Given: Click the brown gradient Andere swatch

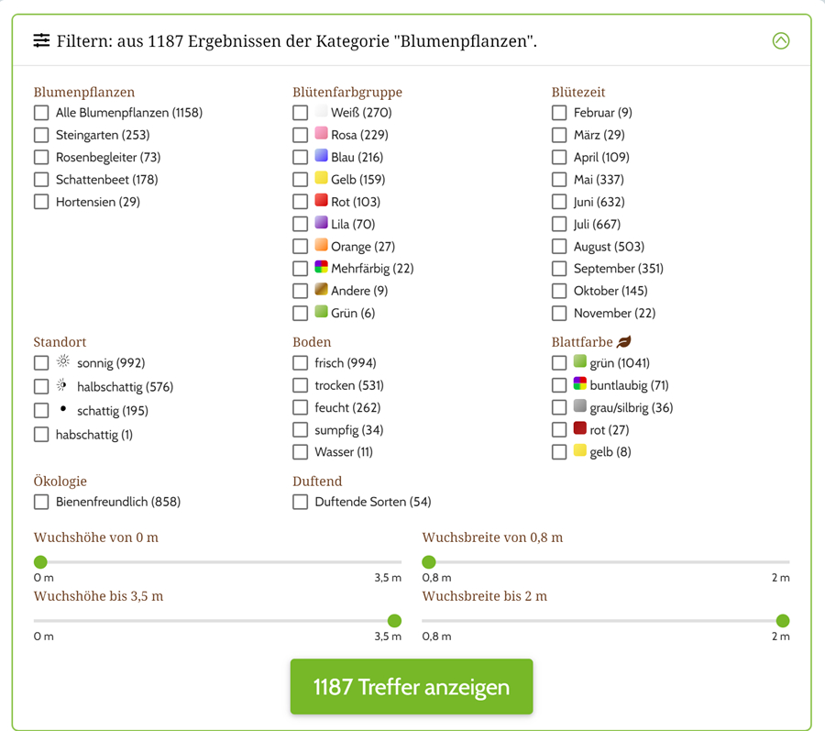Looking at the screenshot, I should point(321,290).
